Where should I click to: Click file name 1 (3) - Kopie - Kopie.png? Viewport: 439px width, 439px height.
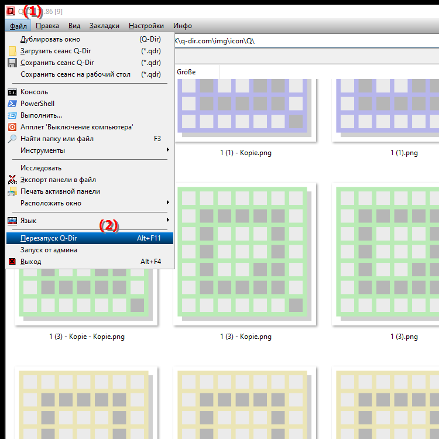[x=87, y=337]
